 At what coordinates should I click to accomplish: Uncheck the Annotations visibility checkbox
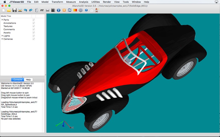coord(34,23)
